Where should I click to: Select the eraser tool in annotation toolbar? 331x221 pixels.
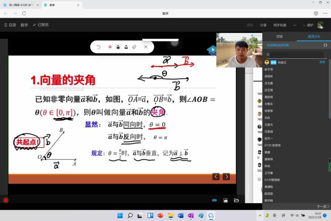pos(134,47)
